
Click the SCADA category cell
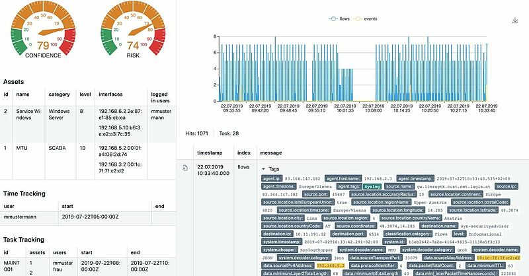[57, 148]
